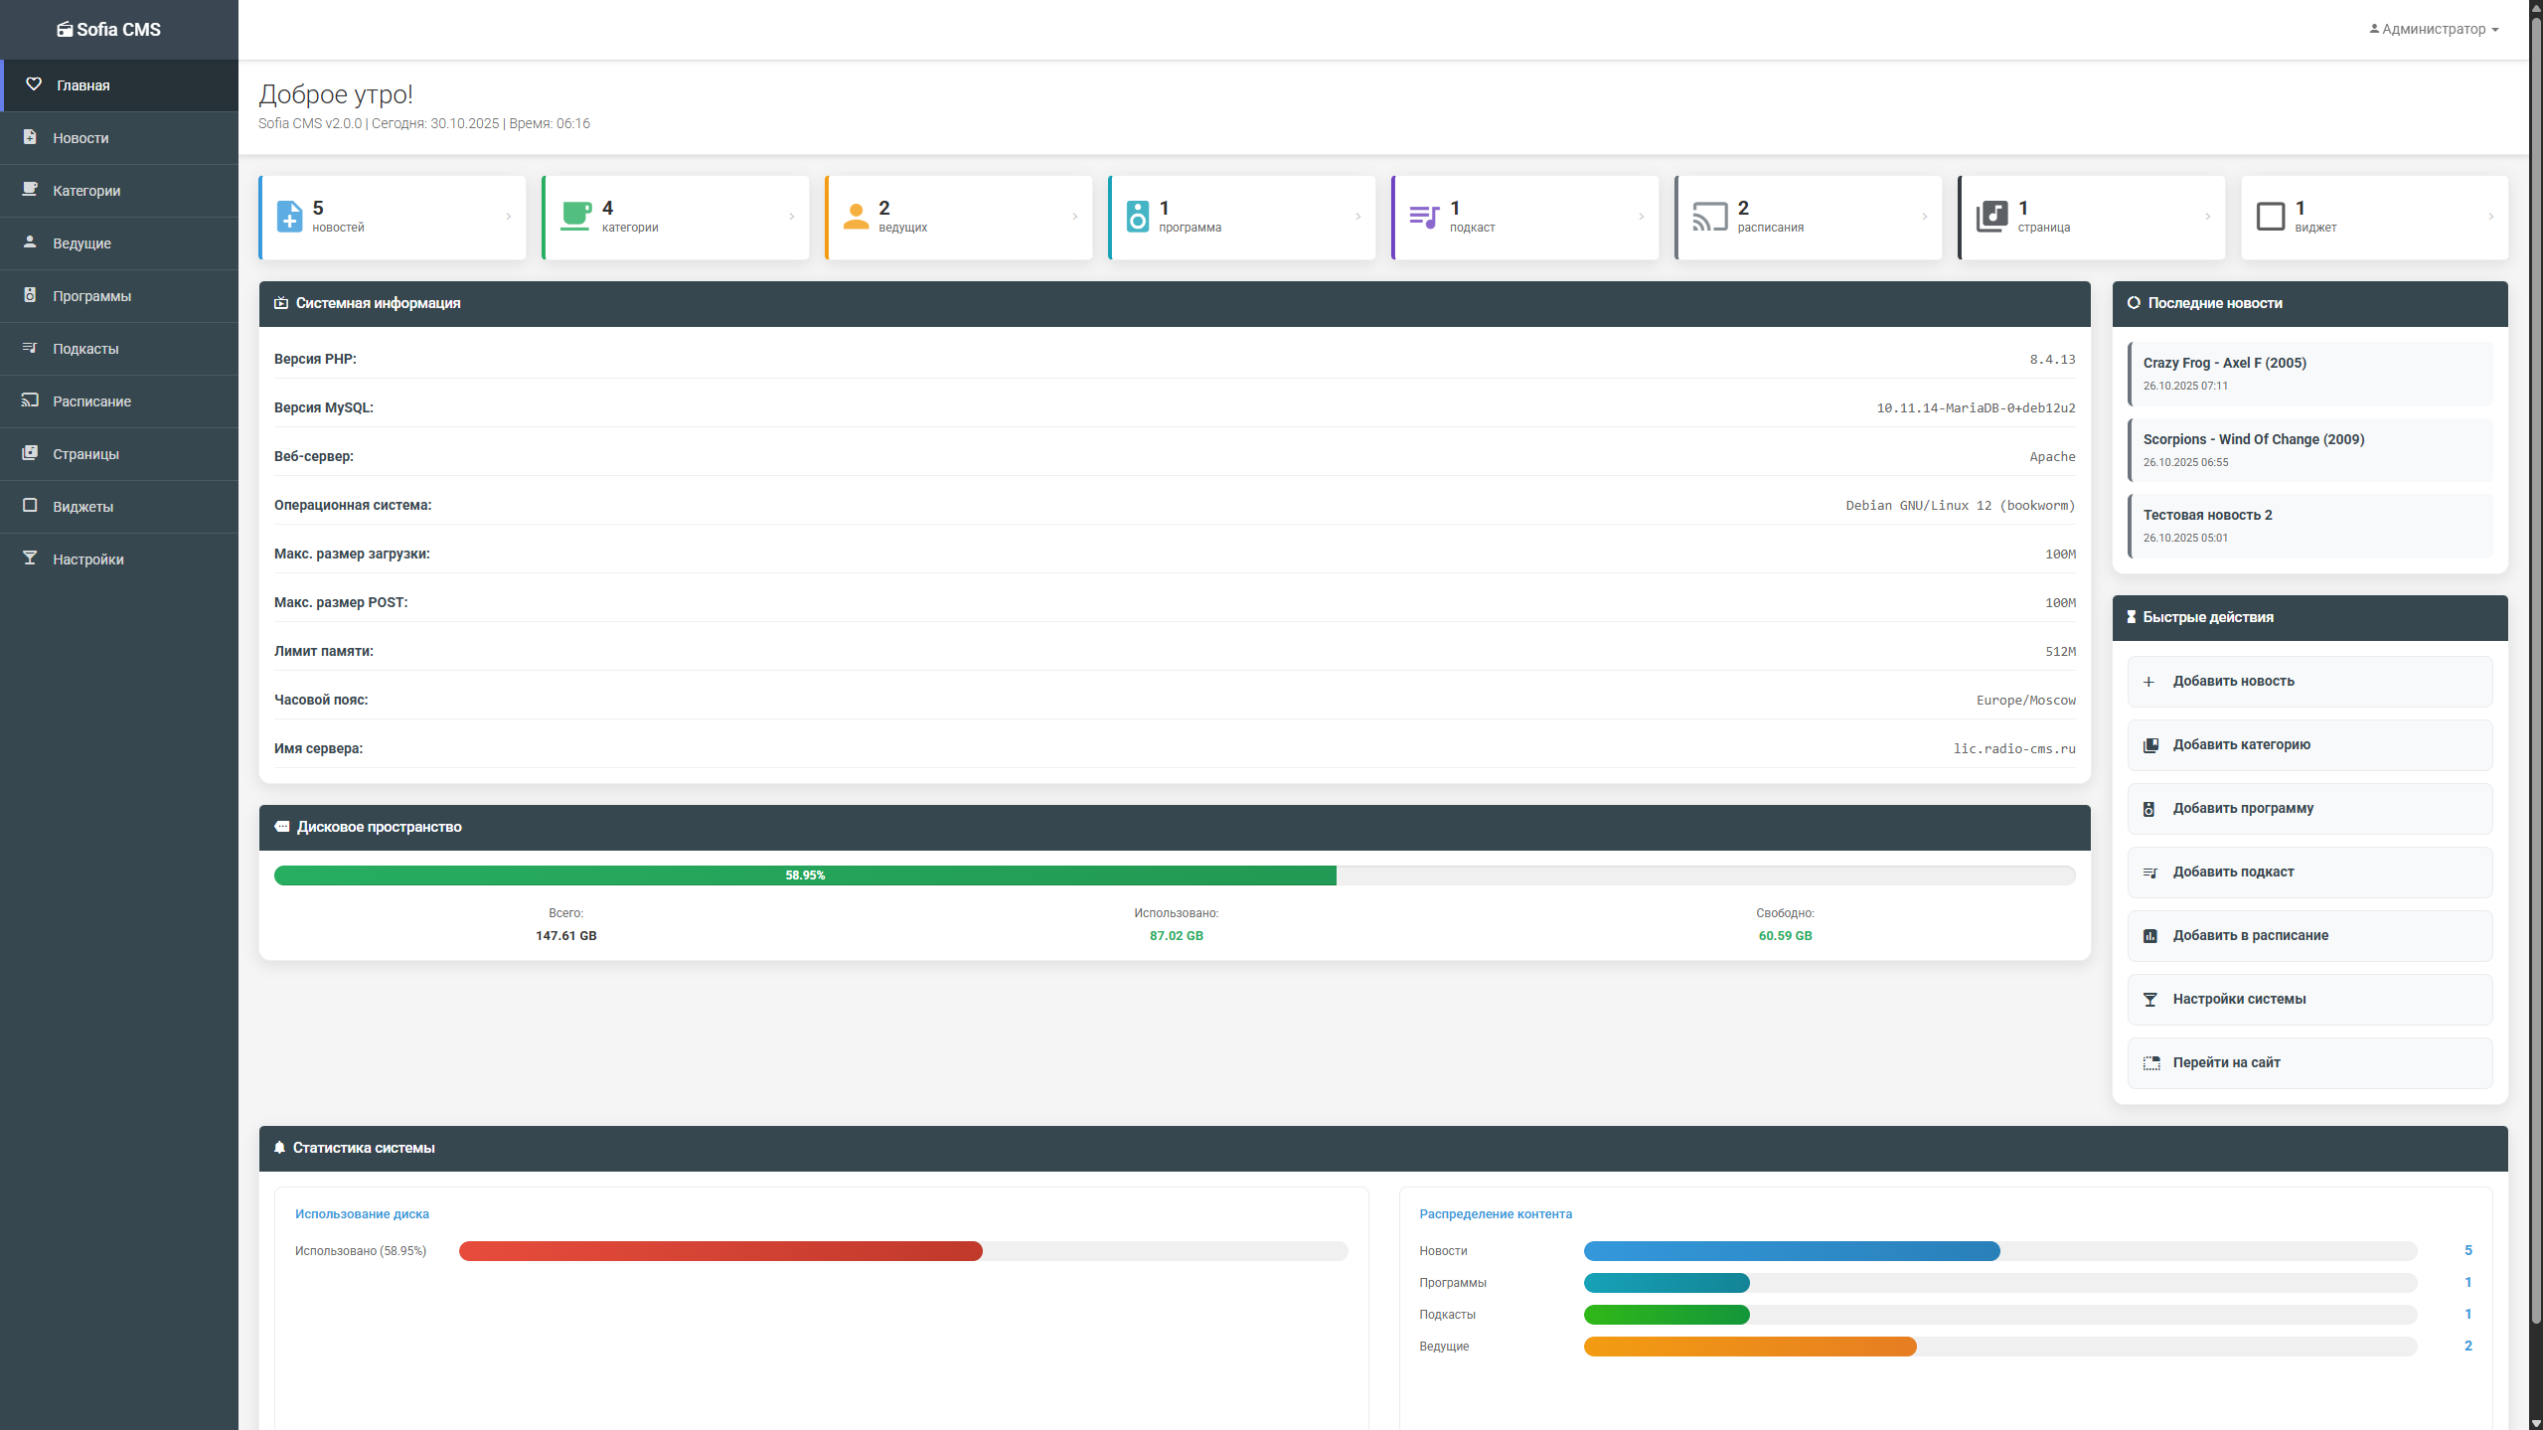Expand the расписания card using its arrow

1923,217
